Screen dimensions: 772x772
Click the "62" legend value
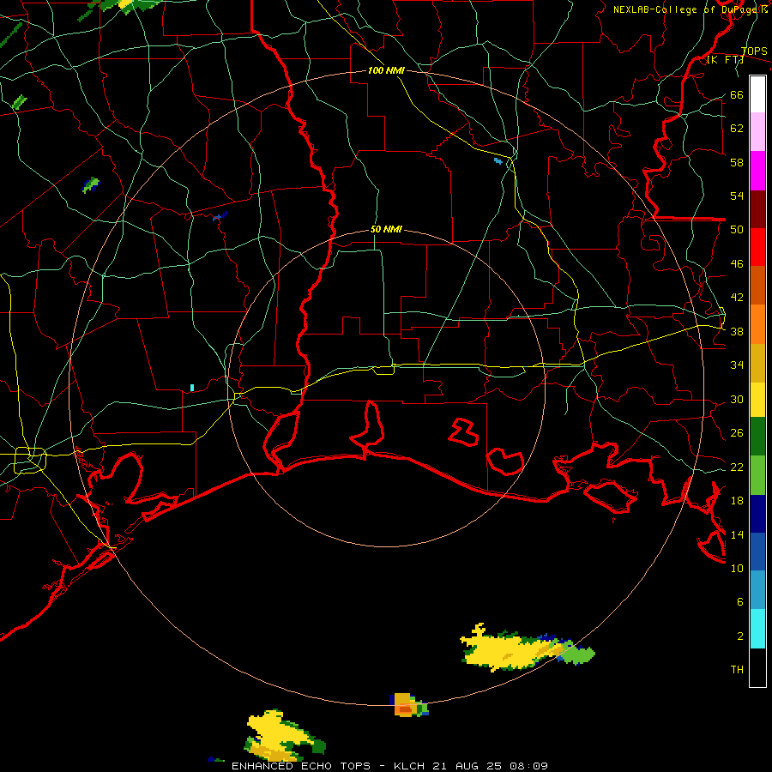737,129
